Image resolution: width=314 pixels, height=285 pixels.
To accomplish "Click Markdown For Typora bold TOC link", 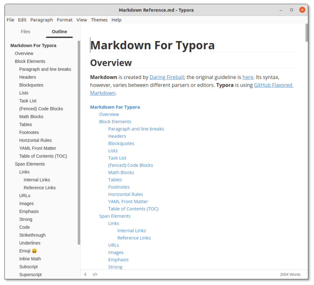I will pos(115,107).
